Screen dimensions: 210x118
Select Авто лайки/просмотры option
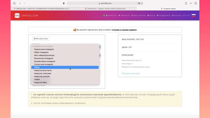pyautogui.click(x=65, y=55)
